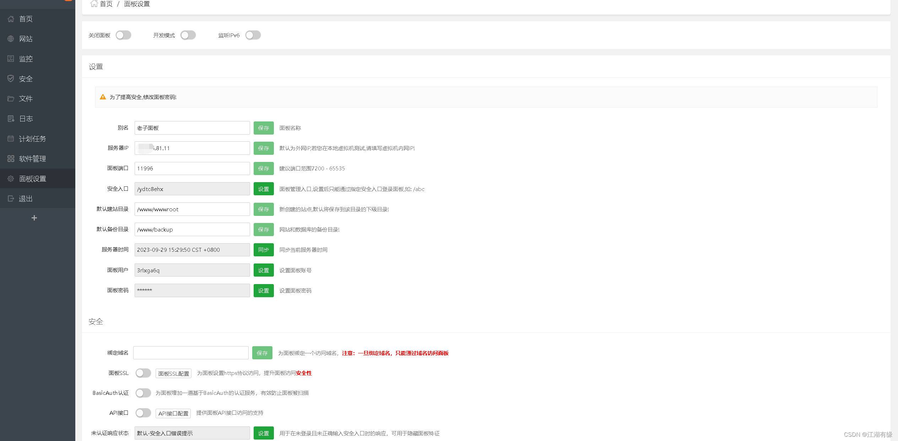Click the security shield icon
Screen dimensions: 898x441
[11, 78]
